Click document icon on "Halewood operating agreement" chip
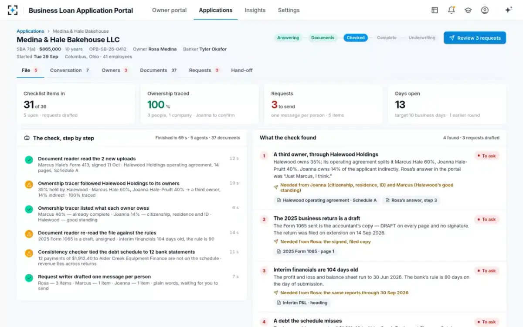The image size is (523, 327). coord(279,201)
